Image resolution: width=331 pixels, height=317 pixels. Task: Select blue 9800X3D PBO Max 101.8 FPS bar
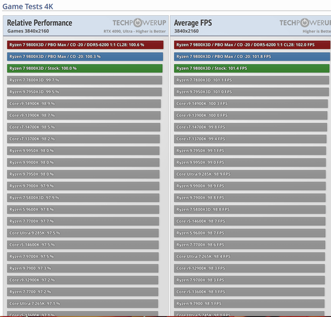[252, 57]
